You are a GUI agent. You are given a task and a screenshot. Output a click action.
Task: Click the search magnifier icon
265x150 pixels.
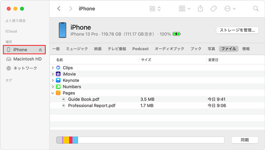click(x=256, y=8)
